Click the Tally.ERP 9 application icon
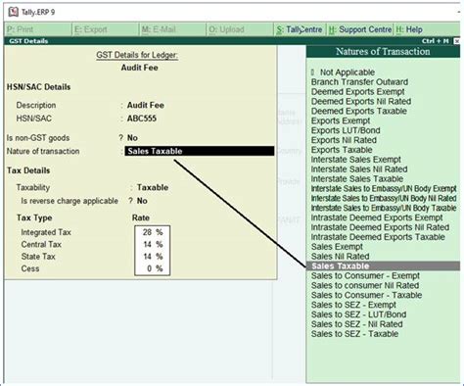Image resolution: width=464 pixels, height=386 pixels. coord(13,12)
